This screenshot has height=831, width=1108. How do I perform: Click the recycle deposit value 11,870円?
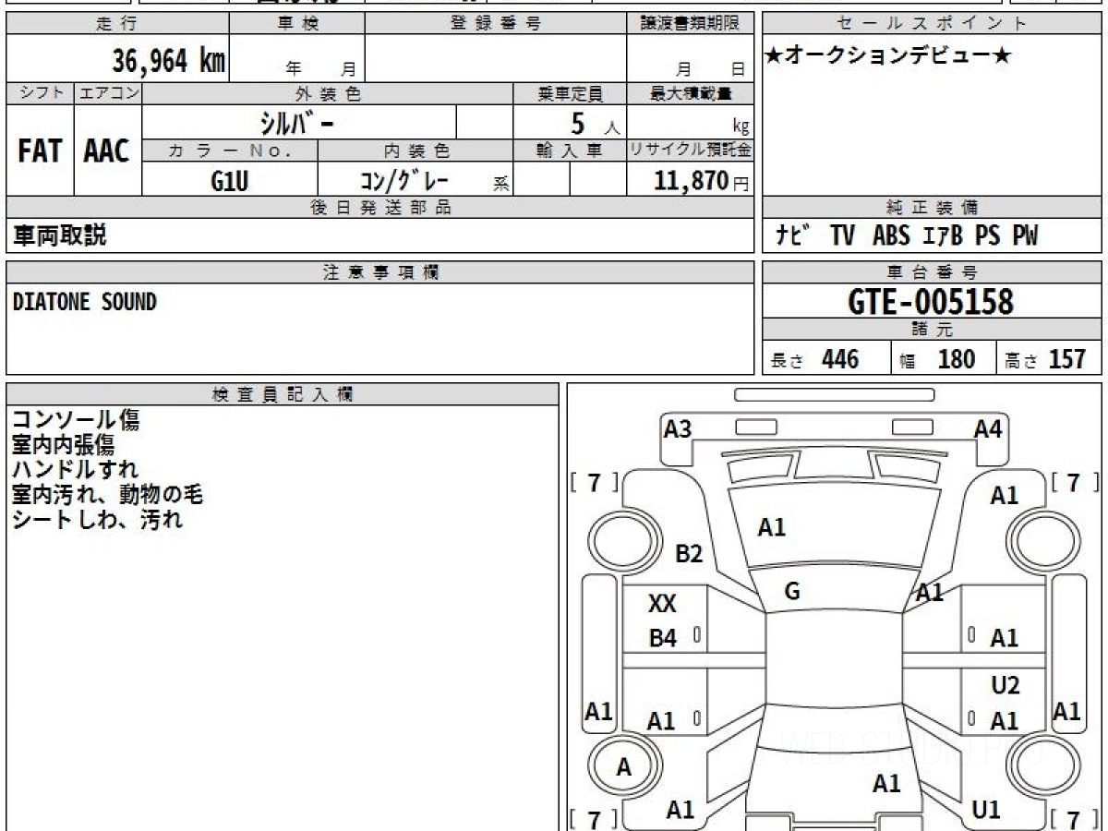pos(701,181)
